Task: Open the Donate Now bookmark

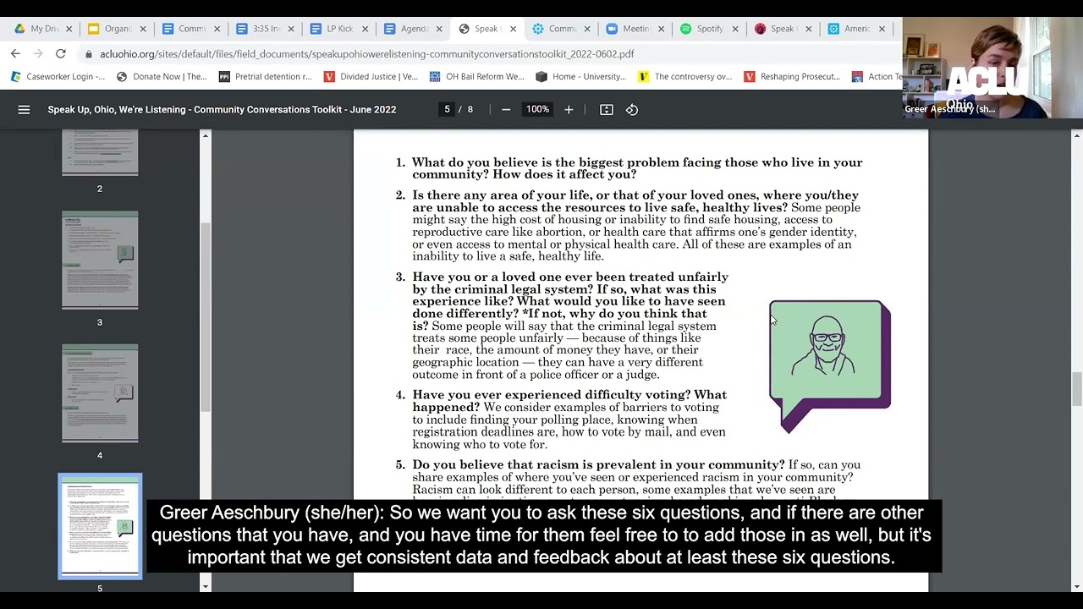Action: 162,76
